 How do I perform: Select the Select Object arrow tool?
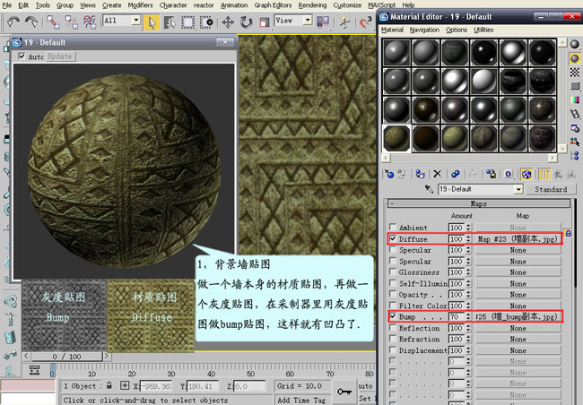click(x=152, y=21)
